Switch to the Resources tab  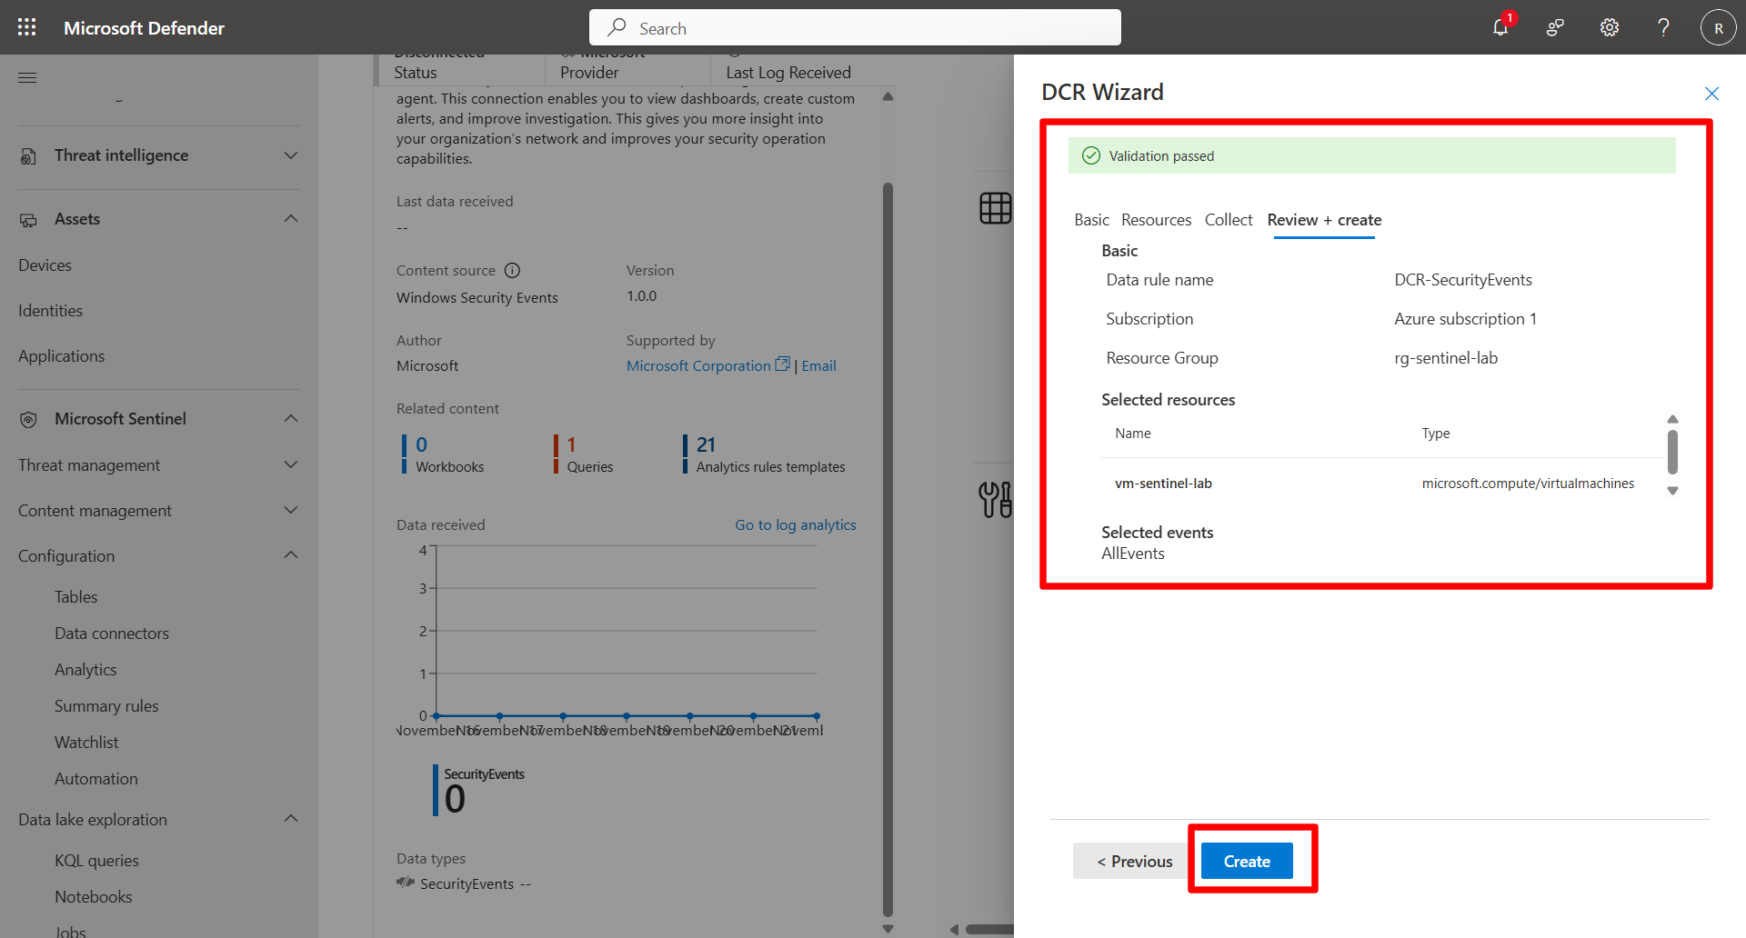tap(1156, 220)
